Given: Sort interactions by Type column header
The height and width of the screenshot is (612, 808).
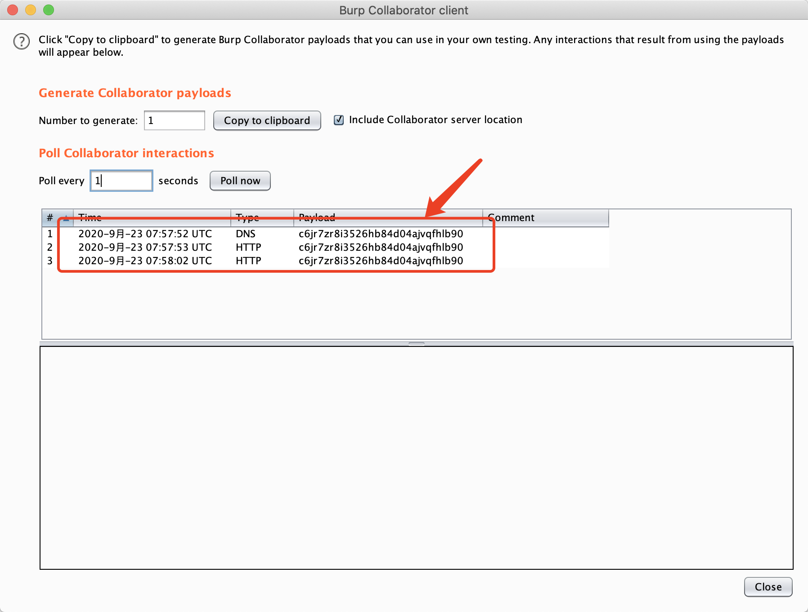Looking at the screenshot, I should tap(262, 218).
